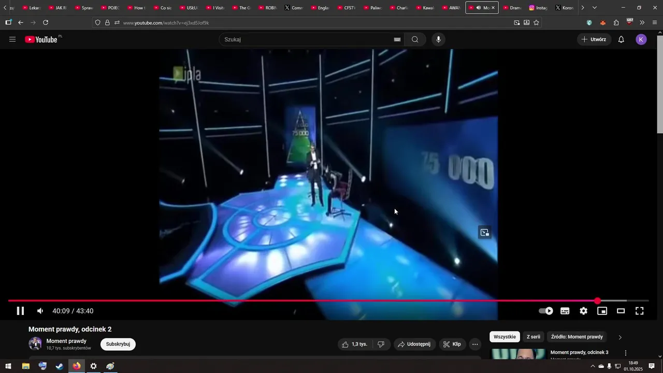Click the red progress bar scrubber
This screenshot has width=663, height=373.
coord(598,301)
